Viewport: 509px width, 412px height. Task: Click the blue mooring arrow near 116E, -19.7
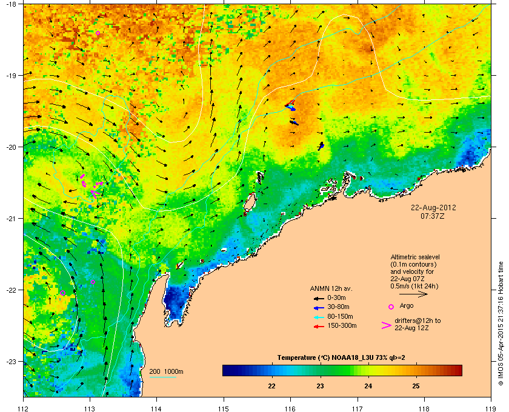pos(294,123)
